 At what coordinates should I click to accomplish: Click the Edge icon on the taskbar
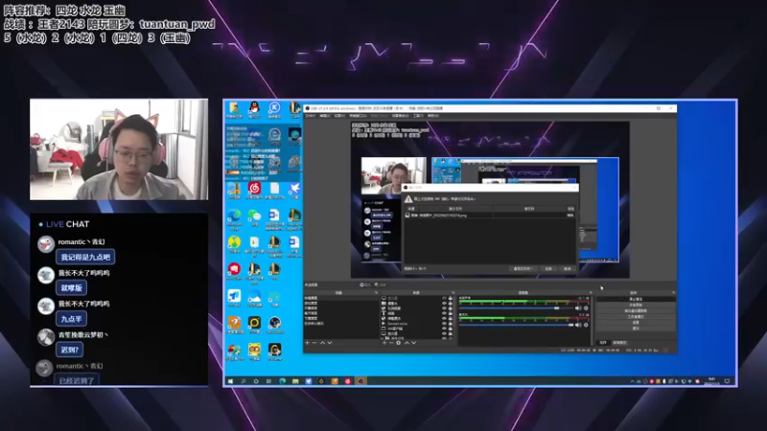point(282,381)
